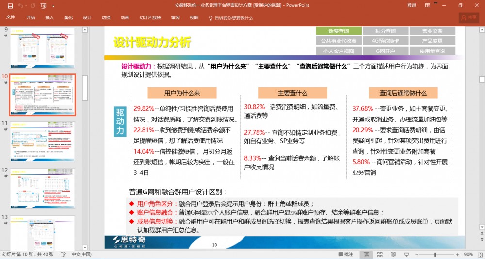Click the 37.68% red percentage text

[x=362, y=109]
